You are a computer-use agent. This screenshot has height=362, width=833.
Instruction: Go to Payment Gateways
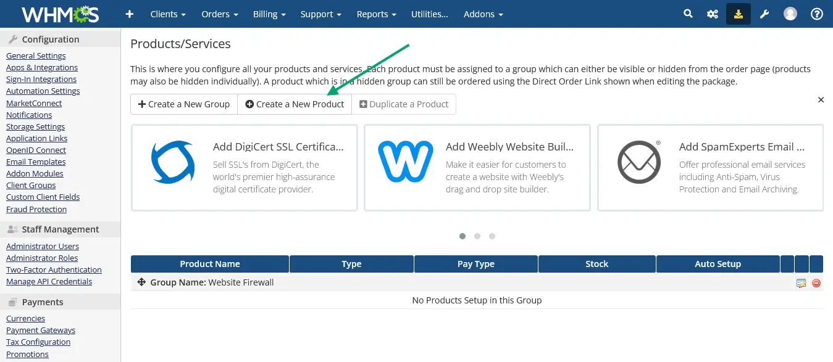coord(41,330)
